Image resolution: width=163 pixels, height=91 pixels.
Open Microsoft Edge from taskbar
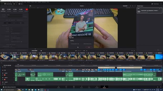[26, 90]
